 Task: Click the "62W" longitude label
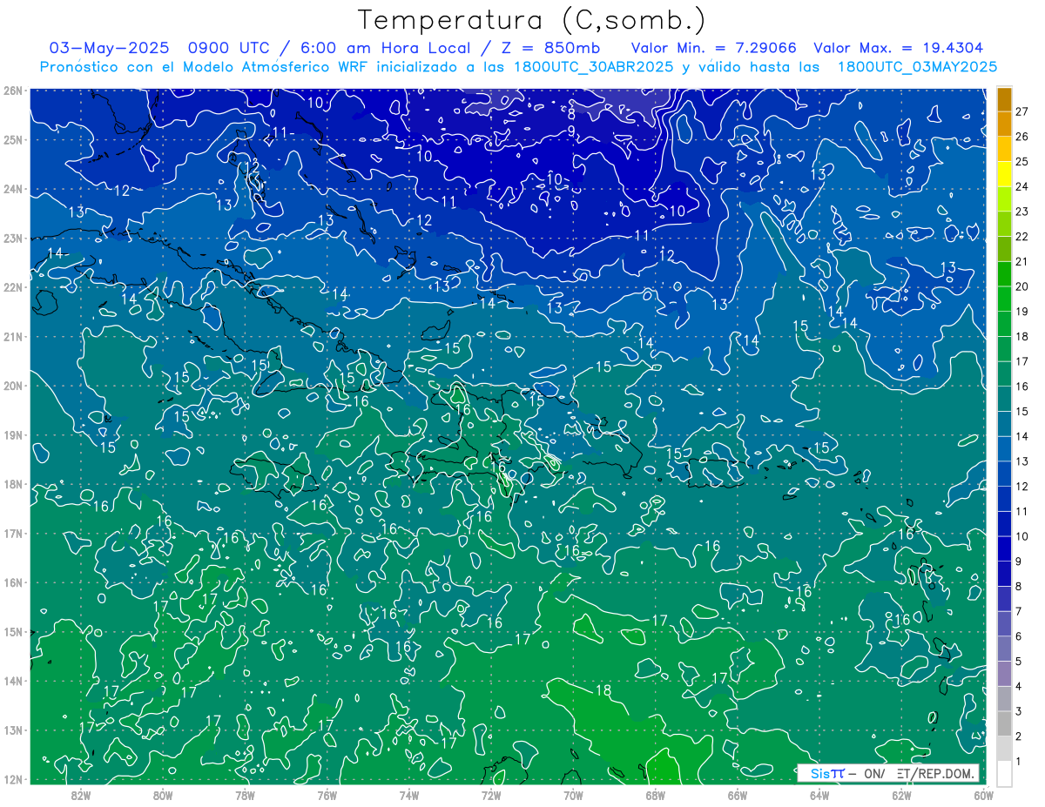tap(901, 795)
